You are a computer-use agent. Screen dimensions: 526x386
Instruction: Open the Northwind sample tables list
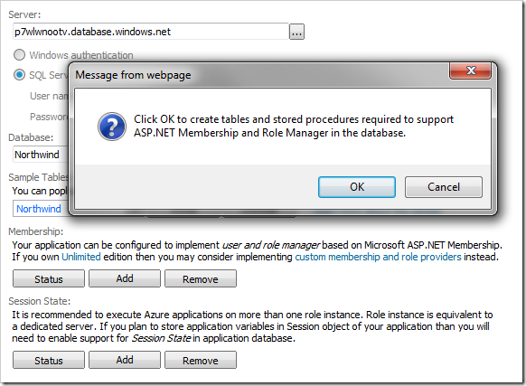tap(41, 209)
